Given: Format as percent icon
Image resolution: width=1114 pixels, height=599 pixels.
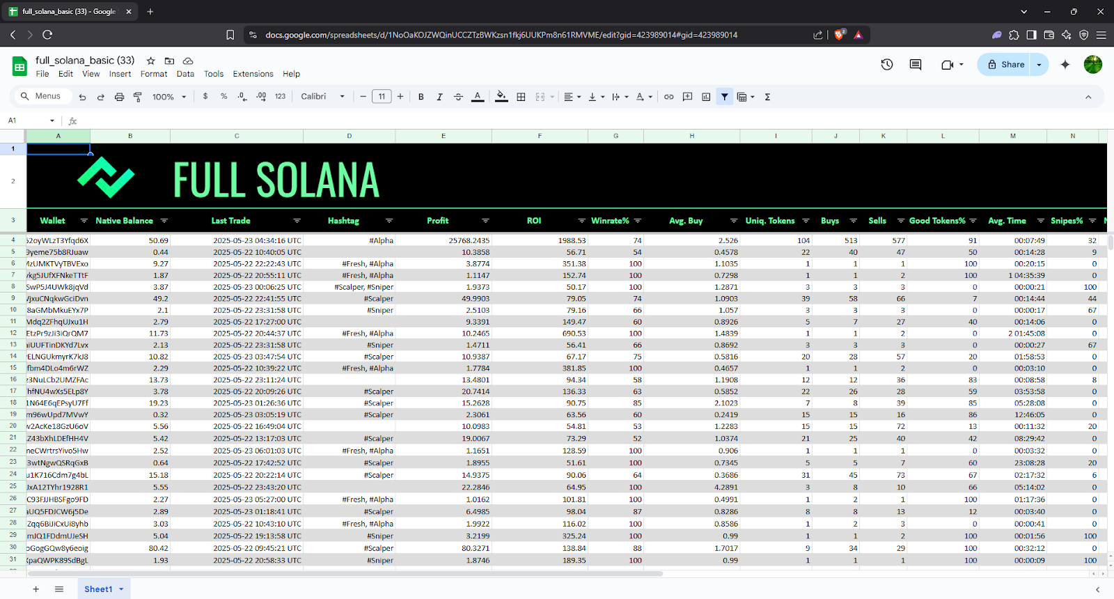Looking at the screenshot, I should pos(224,97).
